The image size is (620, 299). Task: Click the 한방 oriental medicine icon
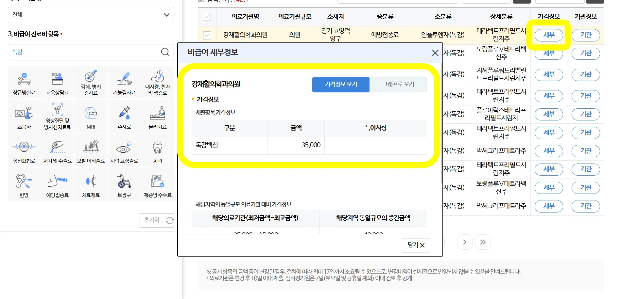coord(24,185)
